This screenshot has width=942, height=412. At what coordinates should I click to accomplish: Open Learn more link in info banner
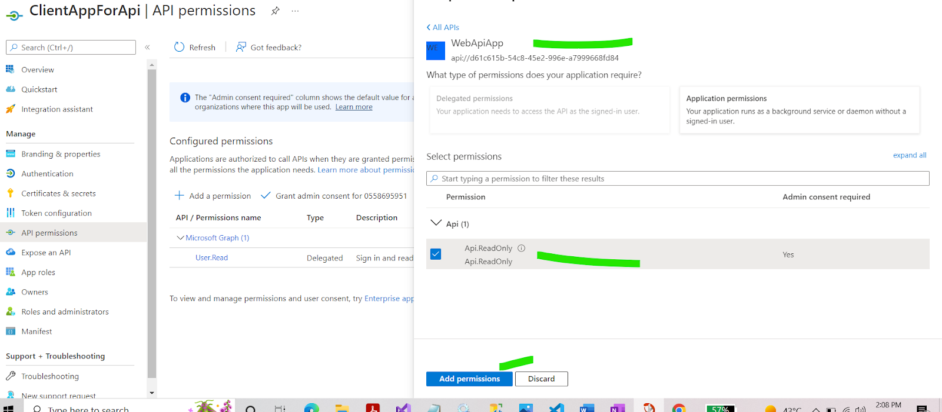(354, 107)
